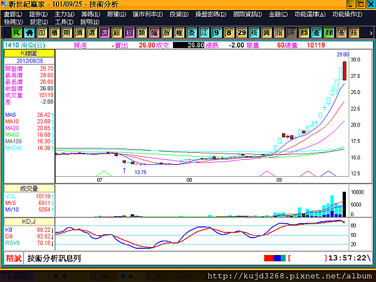Image resolution: width=376 pixels, height=282 pixels.
Task: Click the K9 88.22 indicator value
Action: click(x=29, y=230)
